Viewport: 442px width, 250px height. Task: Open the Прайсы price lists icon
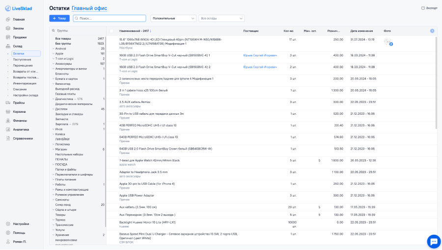tap(8, 102)
